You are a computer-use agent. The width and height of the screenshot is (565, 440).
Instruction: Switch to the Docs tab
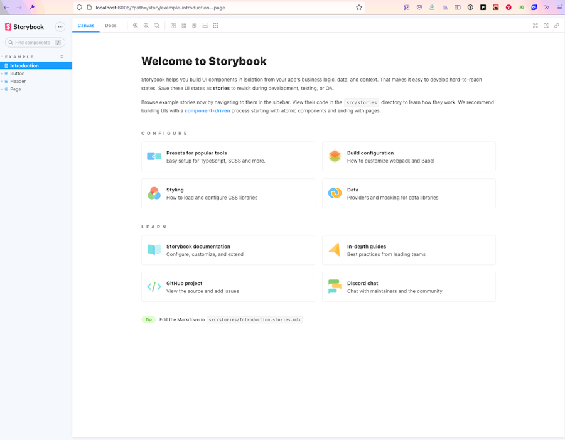(110, 26)
